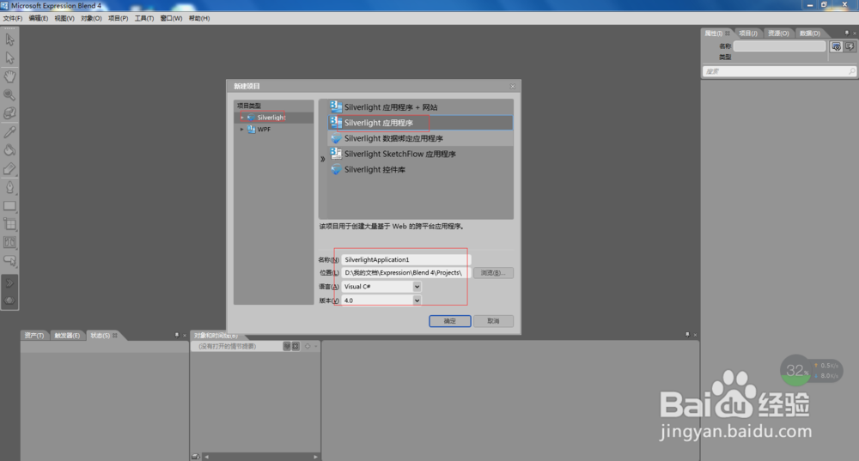Select the Camera Orbit tool
The image size is (859, 461).
click(x=9, y=113)
